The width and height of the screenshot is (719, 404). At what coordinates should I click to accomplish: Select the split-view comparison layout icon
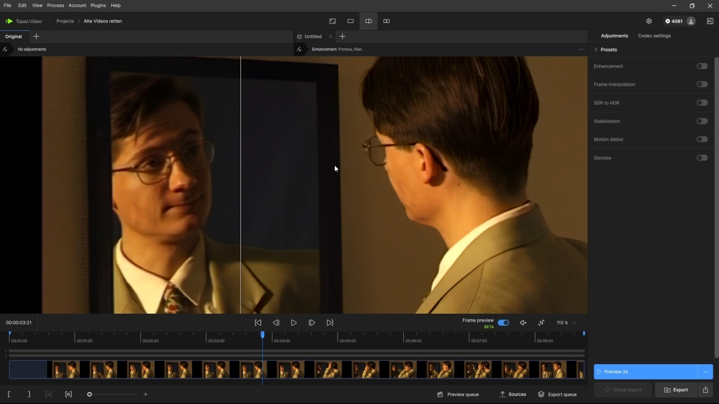[368, 21]
